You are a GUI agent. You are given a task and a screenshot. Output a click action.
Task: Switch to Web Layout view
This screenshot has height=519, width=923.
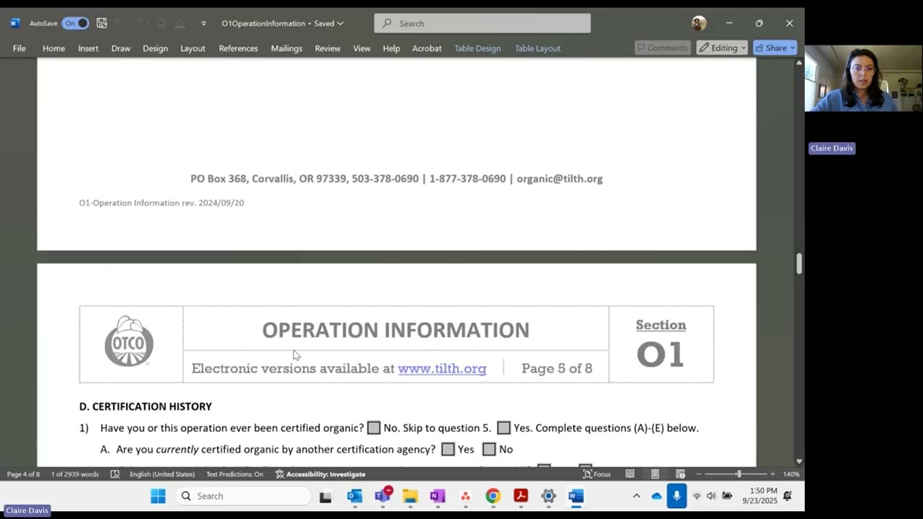680,474
